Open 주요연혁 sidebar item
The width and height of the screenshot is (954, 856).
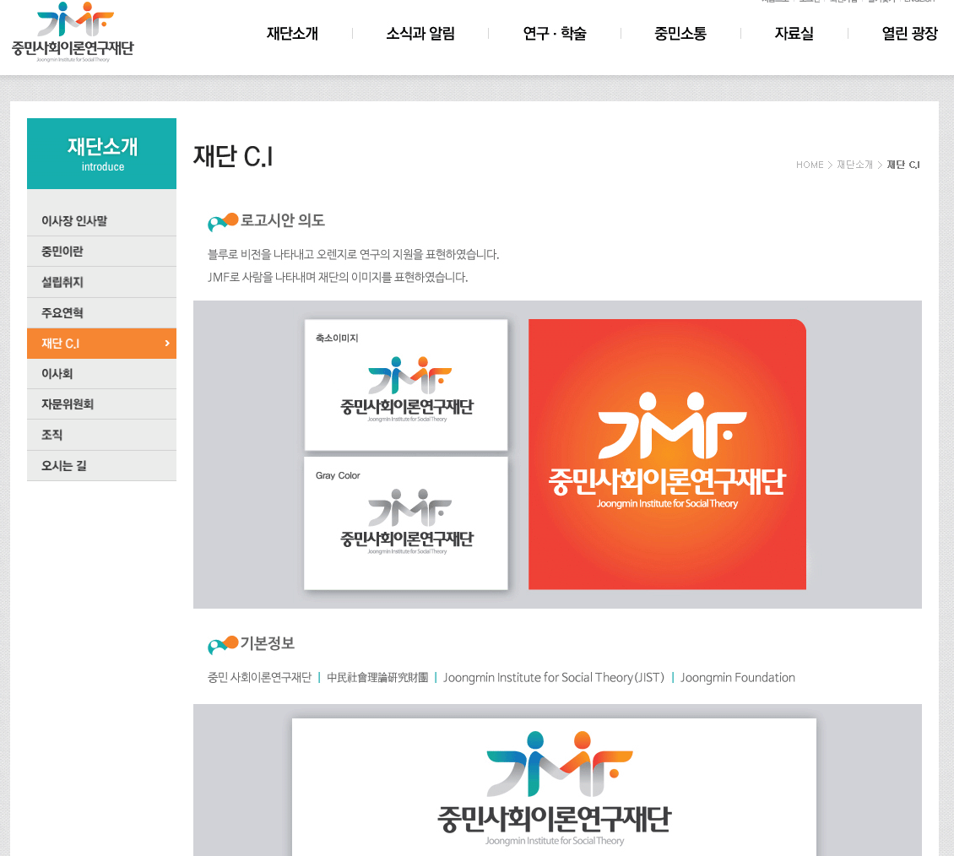click(x=101, y=312)
